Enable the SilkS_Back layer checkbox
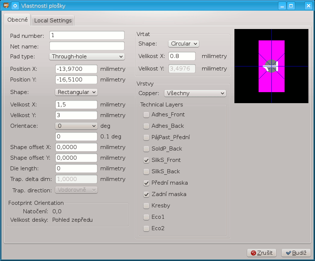 click(x=146, y=171)
